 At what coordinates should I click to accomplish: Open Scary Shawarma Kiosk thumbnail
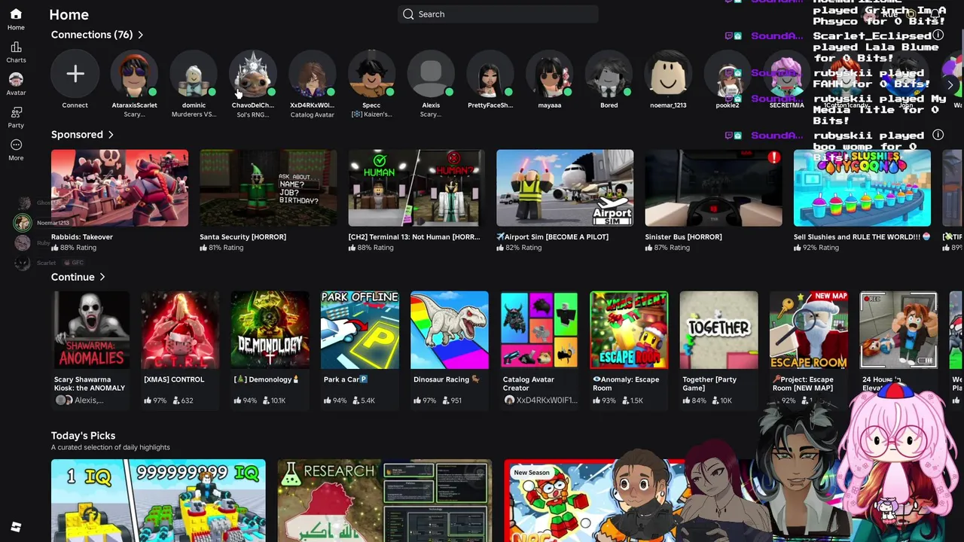coord(90,330)
